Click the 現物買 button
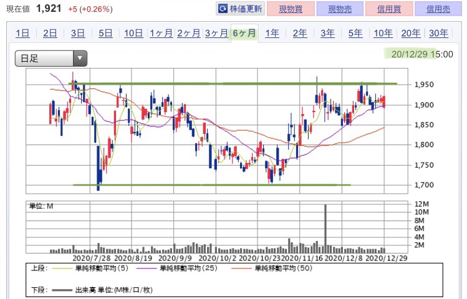This screenshot has width=467, height=299. pos(291,9)
